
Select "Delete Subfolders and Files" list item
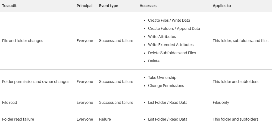(172, 53)
